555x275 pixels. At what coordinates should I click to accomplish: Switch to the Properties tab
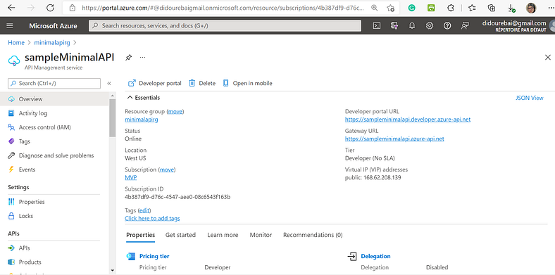[x=141, y=235]
